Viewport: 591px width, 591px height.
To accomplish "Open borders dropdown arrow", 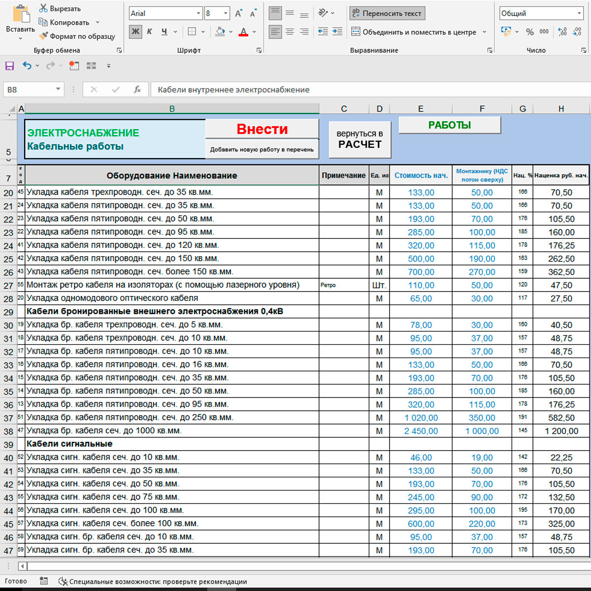I will [x=203, y=32].
